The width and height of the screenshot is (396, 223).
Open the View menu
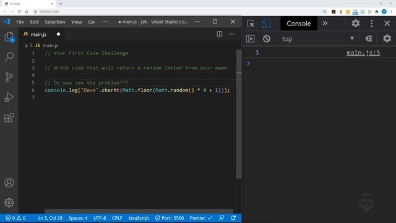click(x=77, y=22)
